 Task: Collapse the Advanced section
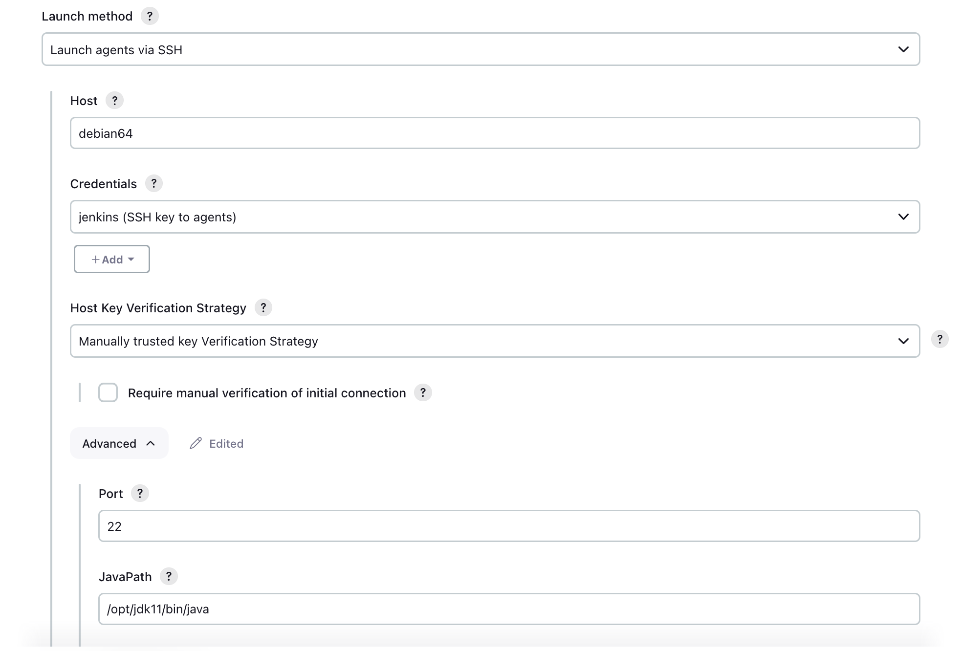119,443
